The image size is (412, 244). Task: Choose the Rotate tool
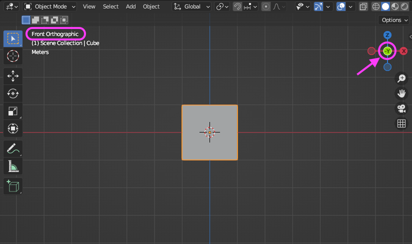12,93
